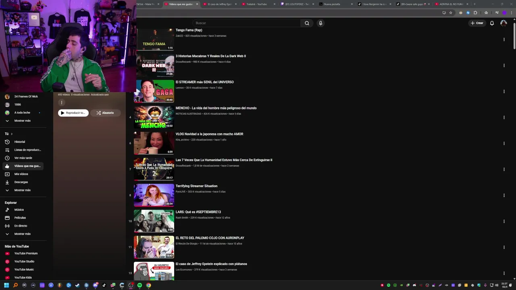
Task: Click Aleatorio shuffle button
Action: click(x=105, y=113)
